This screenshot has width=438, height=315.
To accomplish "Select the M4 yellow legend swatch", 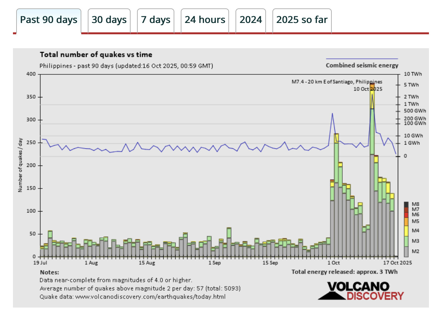I will tap(406, 231).
